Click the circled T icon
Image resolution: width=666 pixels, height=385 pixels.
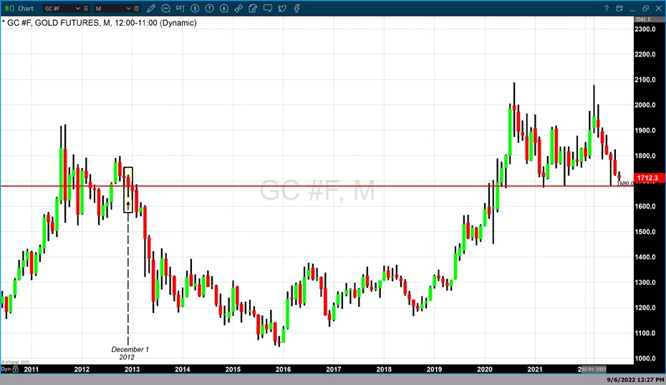click(x=209, y=9)
